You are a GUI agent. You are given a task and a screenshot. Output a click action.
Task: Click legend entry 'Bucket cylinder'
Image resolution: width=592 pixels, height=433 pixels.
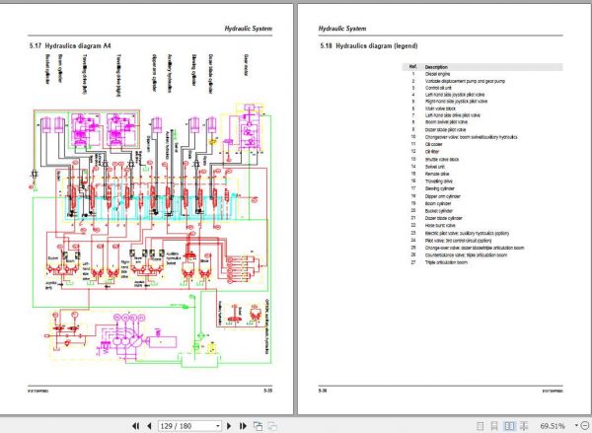pos(439,211)
